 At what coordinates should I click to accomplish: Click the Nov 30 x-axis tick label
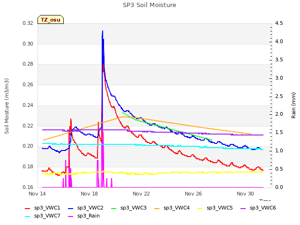pos(245,194)
